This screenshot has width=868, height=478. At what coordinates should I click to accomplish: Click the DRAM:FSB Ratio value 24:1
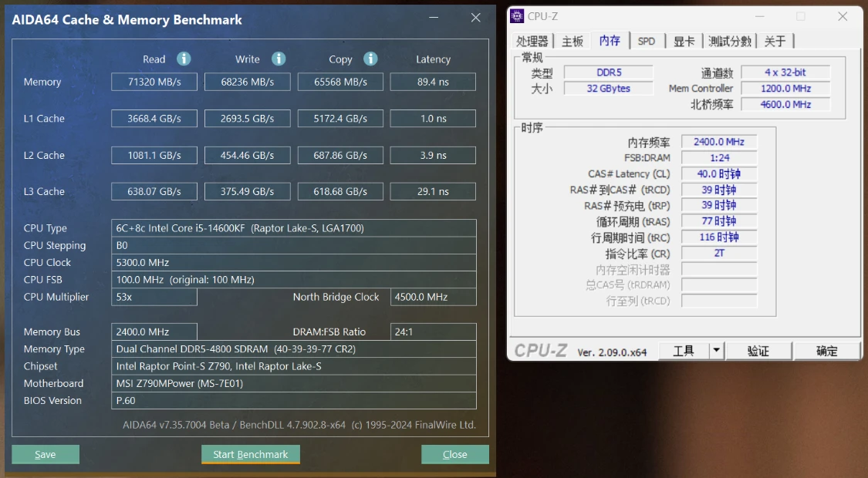[x=434, y=332]
